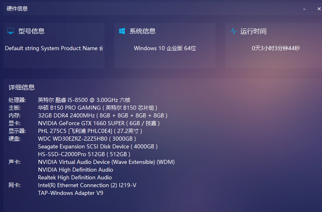Click the uptime value 0天3小时3分钟44秒
This screenshot has width=322, height=212.
click(276, 48)
